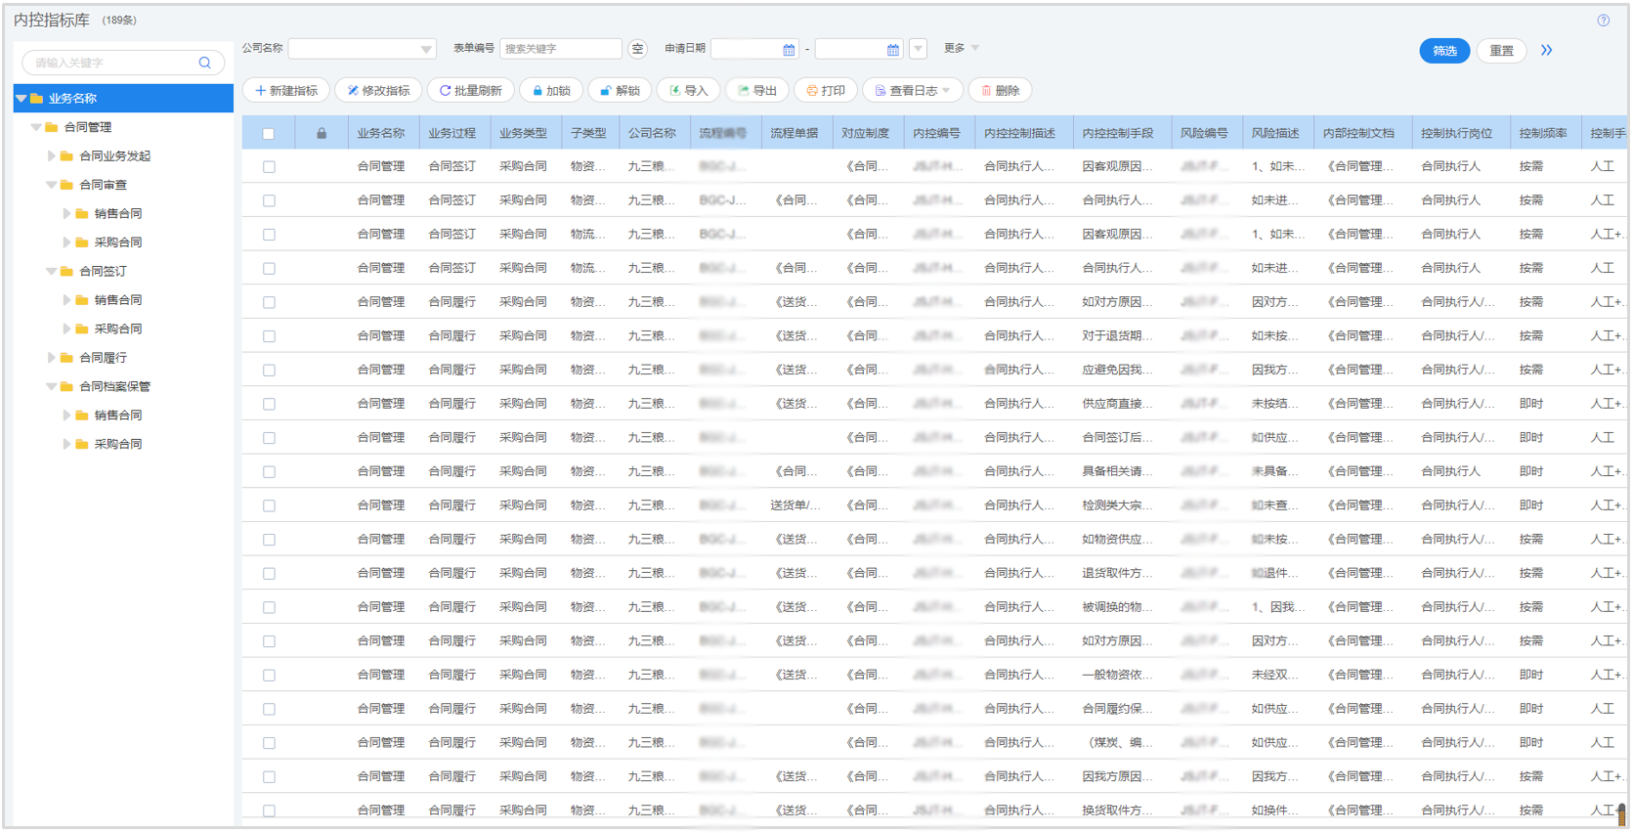Viewport: 1633px width, 833px height.
Task: Click the lock icon in the table header
Action: 322,133
